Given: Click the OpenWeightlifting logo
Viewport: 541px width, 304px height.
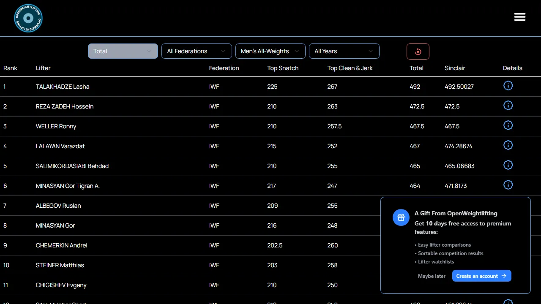Looking at the screenshot, I should [x=28, y=18].
